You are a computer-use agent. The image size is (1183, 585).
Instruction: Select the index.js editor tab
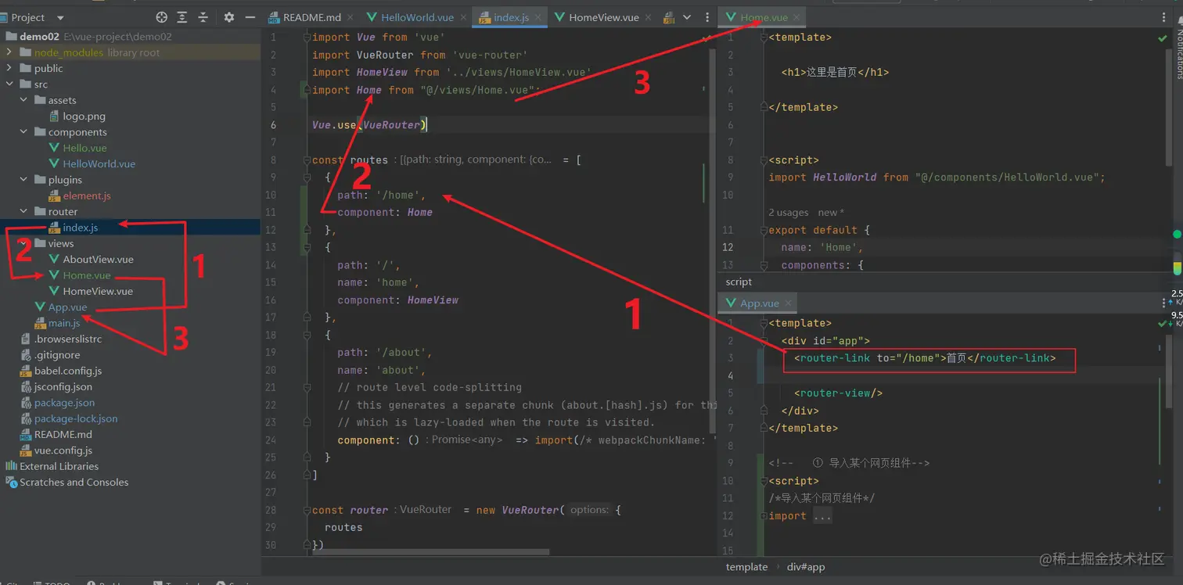[511, 17]
